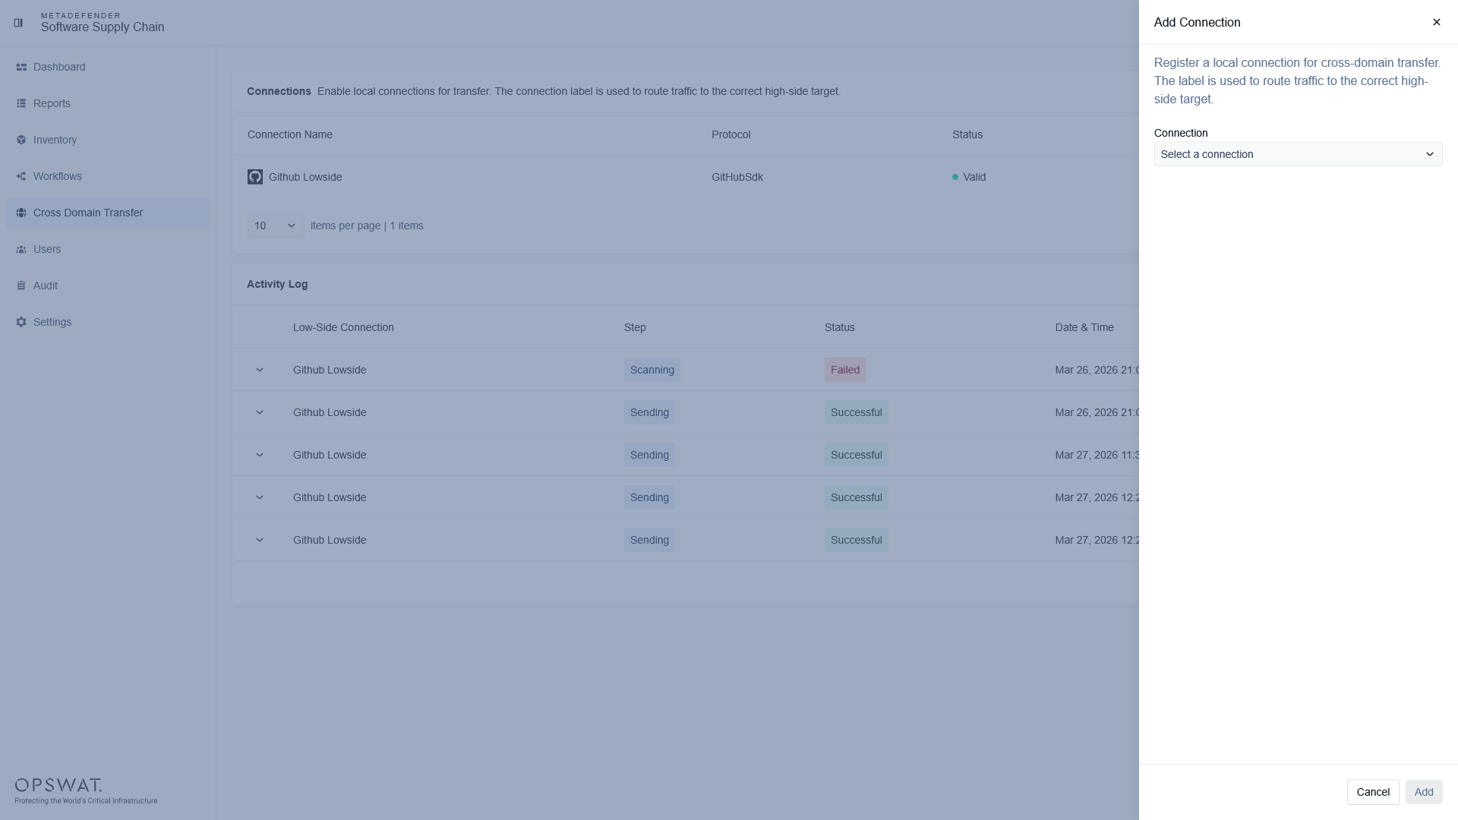
Task: Close the Add Connection panel
Action: click(1436, 23)
